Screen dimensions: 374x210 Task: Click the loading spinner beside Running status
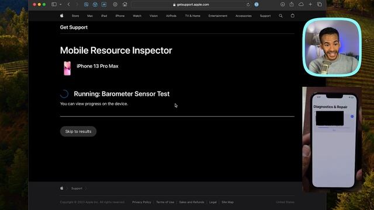click(x=64, y=94)
